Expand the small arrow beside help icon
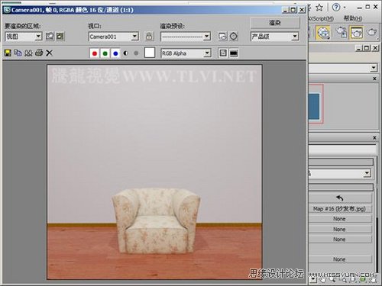This screenshot has height=286, width=382. (x=345, y=8)
